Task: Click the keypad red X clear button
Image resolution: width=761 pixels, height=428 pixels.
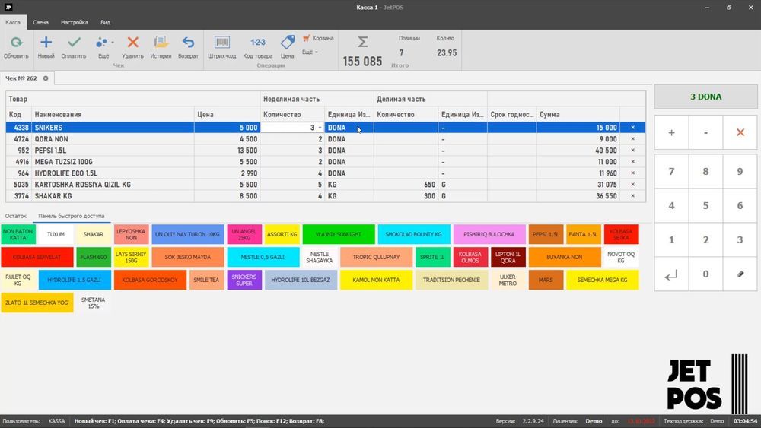Action: point(740,132)
